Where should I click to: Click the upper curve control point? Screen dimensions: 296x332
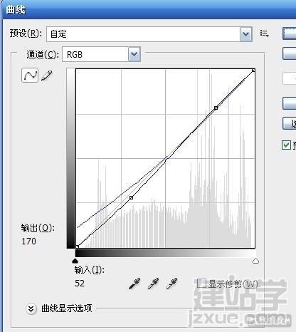(216, 108)
